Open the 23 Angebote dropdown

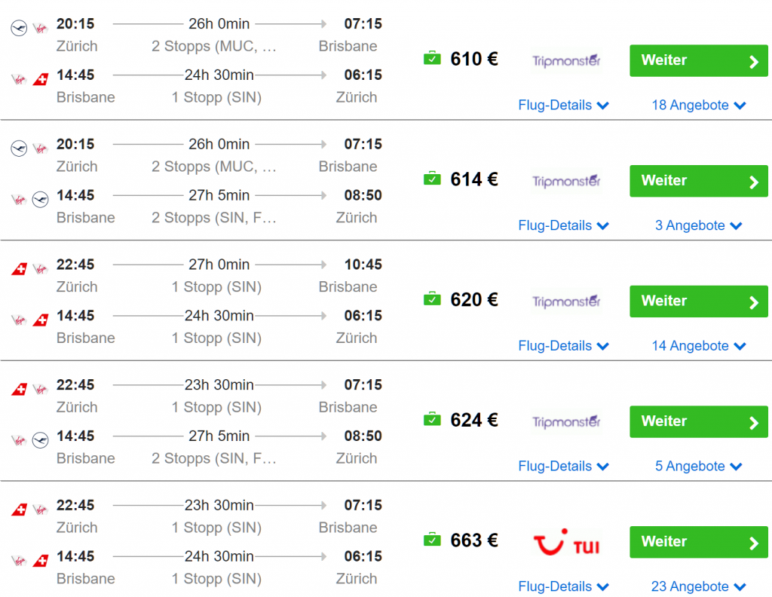[698, 586]
